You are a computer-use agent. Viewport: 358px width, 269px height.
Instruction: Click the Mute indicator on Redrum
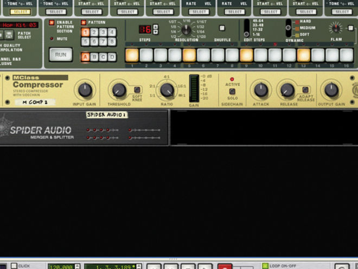(52, 39)
